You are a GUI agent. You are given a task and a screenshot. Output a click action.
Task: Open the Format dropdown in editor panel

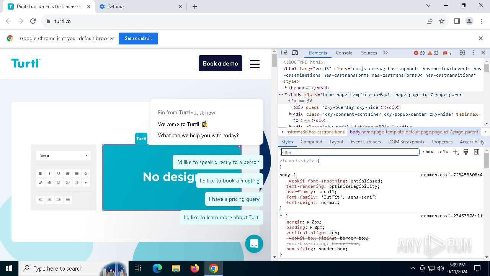click(64, 156)
